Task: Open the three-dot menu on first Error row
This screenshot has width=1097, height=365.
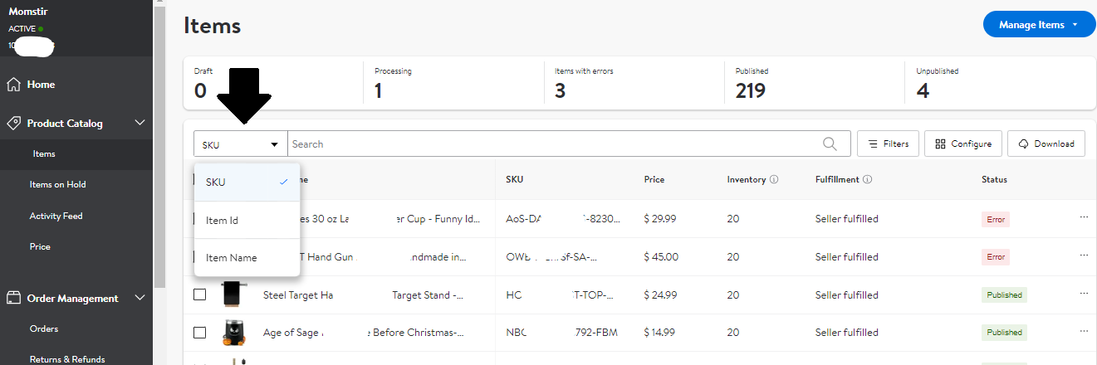Action: [1084, 218]
